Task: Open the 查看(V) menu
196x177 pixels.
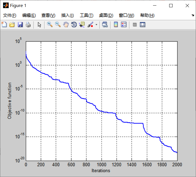Action: click(48, 15)
